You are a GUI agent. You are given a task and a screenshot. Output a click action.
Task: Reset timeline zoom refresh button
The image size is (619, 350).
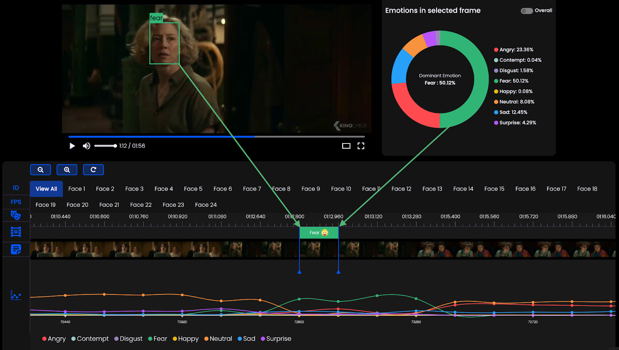point(93,170)
